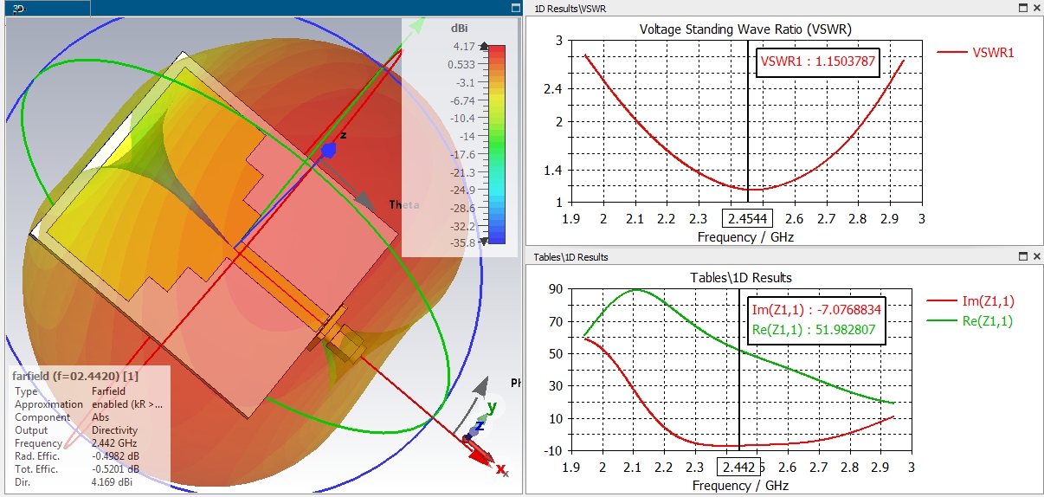Viewport: 1044px width, 497px height.
Task: Click the farfield info panel title
Action: pyautogui.click(x=75, y=376)
